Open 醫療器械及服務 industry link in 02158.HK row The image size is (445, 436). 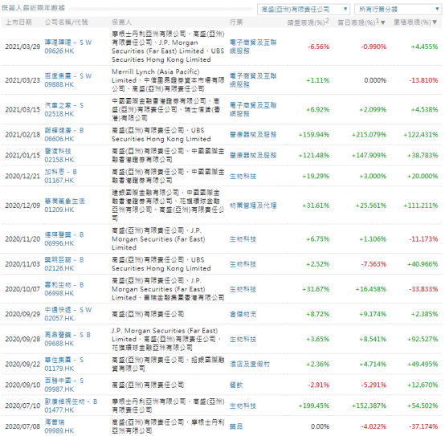[x=253, y=156]
